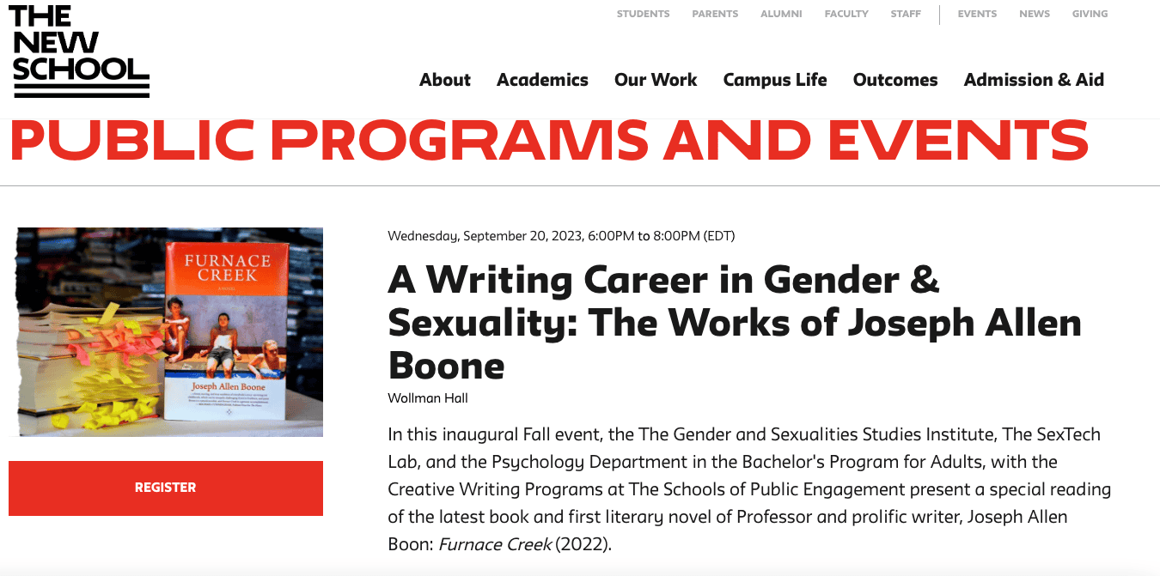
Task: Select the Staff link
Action: pos(906,14)
